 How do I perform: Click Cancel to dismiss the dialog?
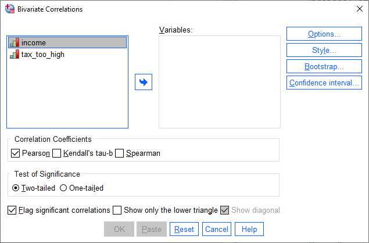(217, 229)
